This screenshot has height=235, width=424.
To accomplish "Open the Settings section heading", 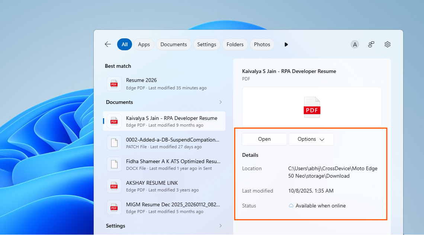I will point(115,226).
